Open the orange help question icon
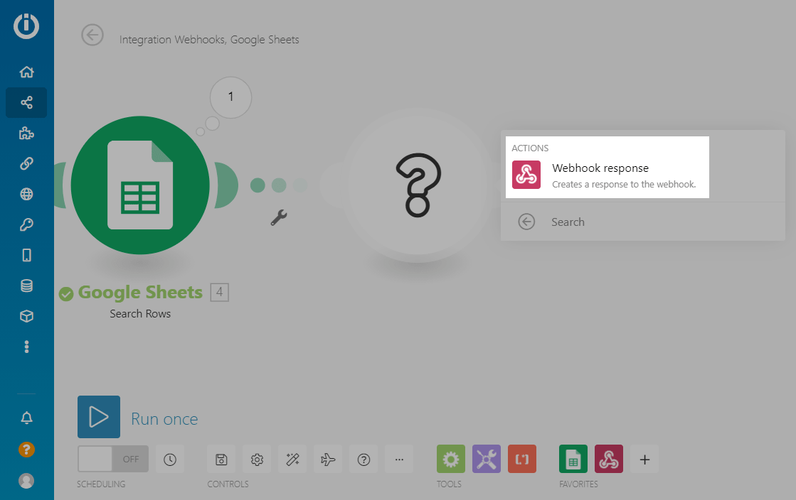Image resolution: width=796 pixels, height=500 pixels. tap(26, 450)
